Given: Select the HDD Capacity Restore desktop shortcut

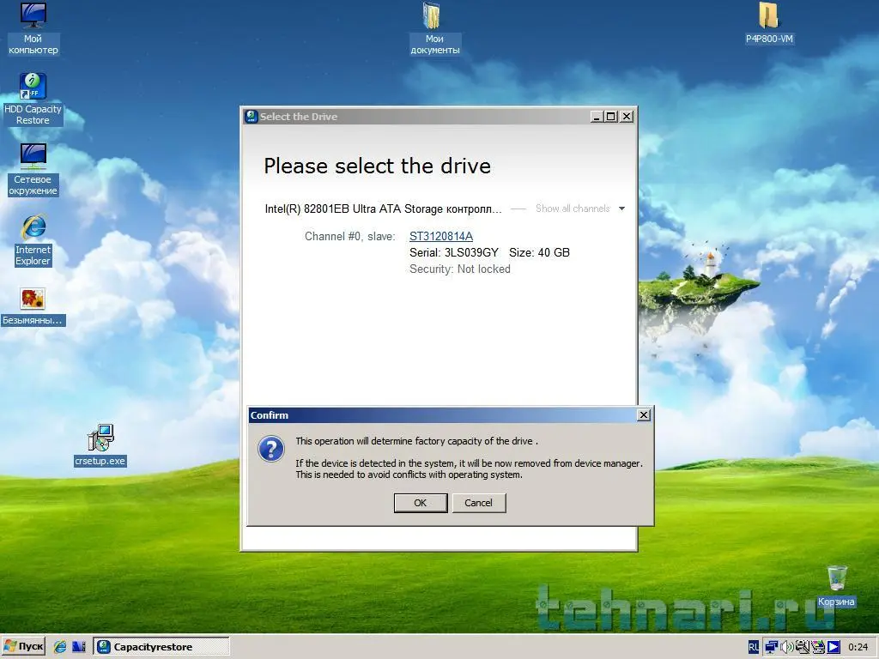Looking at the screenshot, I should [x=33, y=100].
